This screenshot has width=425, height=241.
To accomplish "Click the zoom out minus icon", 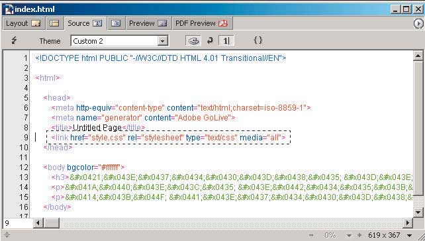I will [x=312, y=235].
